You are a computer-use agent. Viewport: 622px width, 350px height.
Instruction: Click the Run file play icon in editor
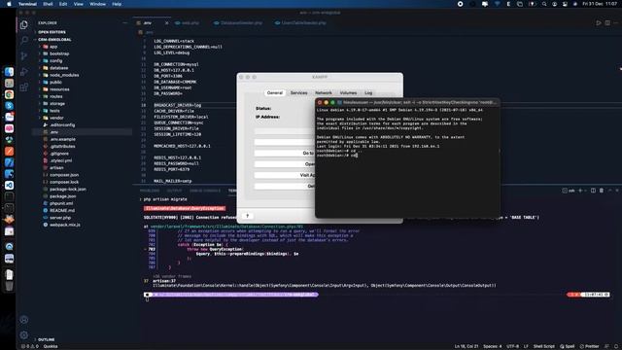pyautogui.click(x=599, y=23)
